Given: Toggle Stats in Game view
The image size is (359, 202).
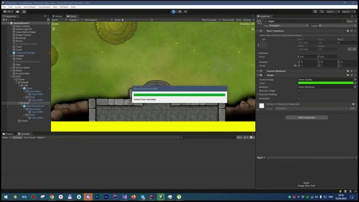Looking at the screenshot, I should [238, 20].
